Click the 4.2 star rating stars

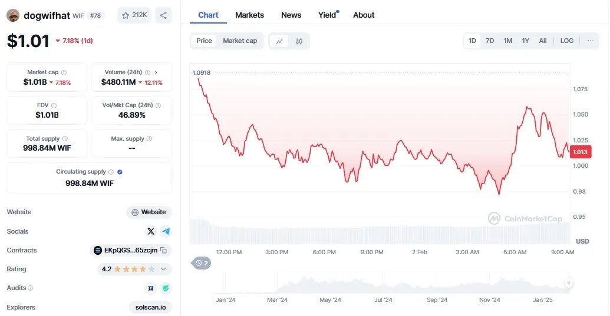coord(134,269)
